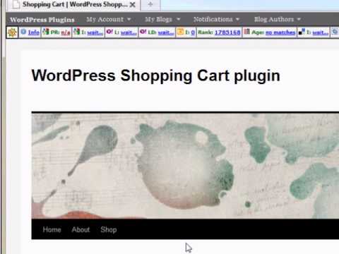Click the PR 'n/a' link
Viewport: 339px width, 254px height.
pyautogui.click(x=66, y=32)
